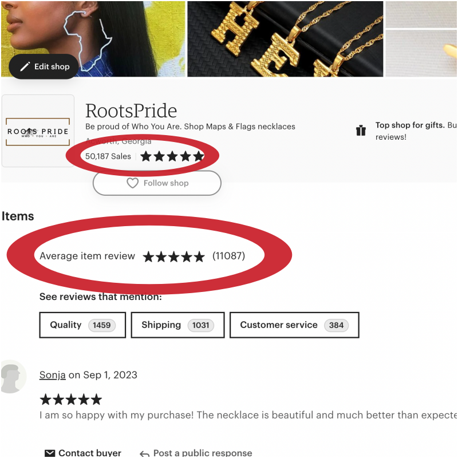This screenshot has height=458, width=458.
Task: Select Post a public response
Action: pos(203,453)
